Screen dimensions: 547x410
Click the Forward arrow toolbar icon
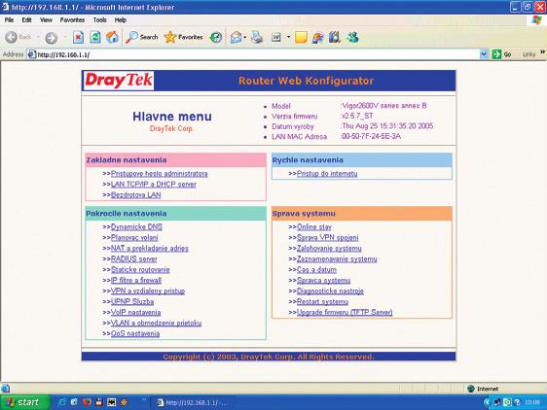pos(51,37)
